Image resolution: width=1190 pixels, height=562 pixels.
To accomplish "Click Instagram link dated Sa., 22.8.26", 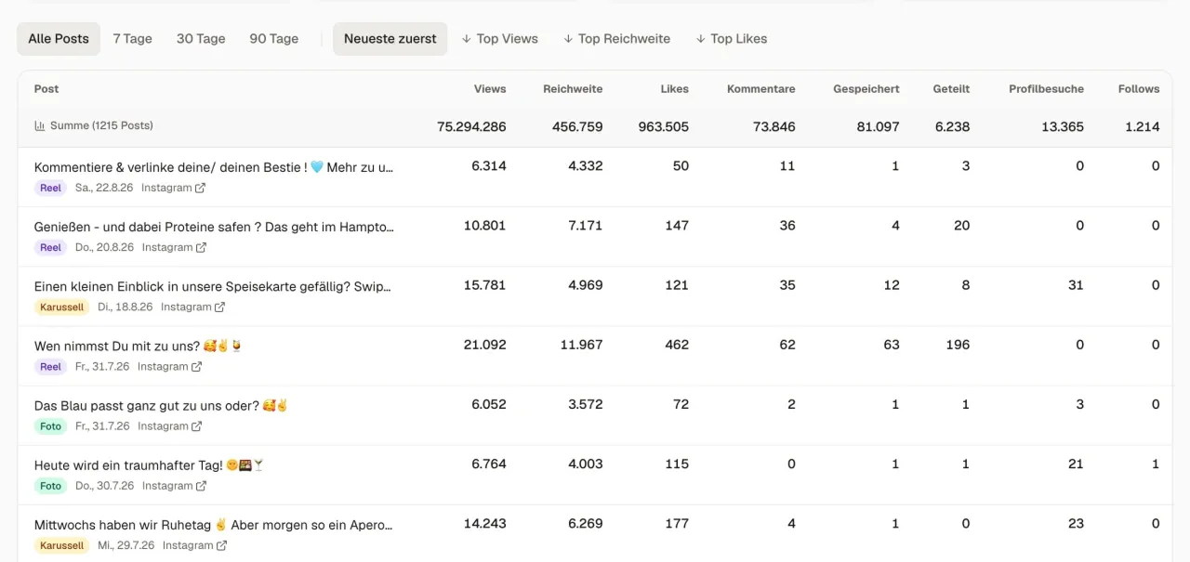I will (x=173, y=188).
